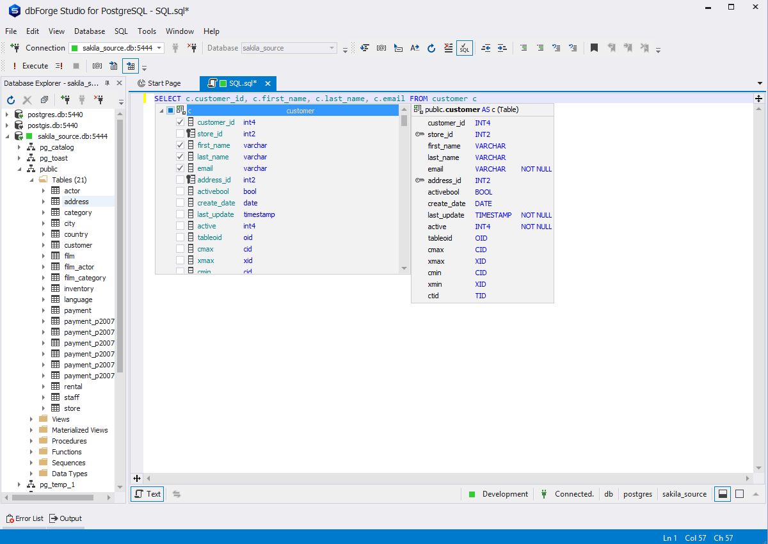Select the film_category table
The width and height of the screenshot is (768, 544).
(84, 278)
